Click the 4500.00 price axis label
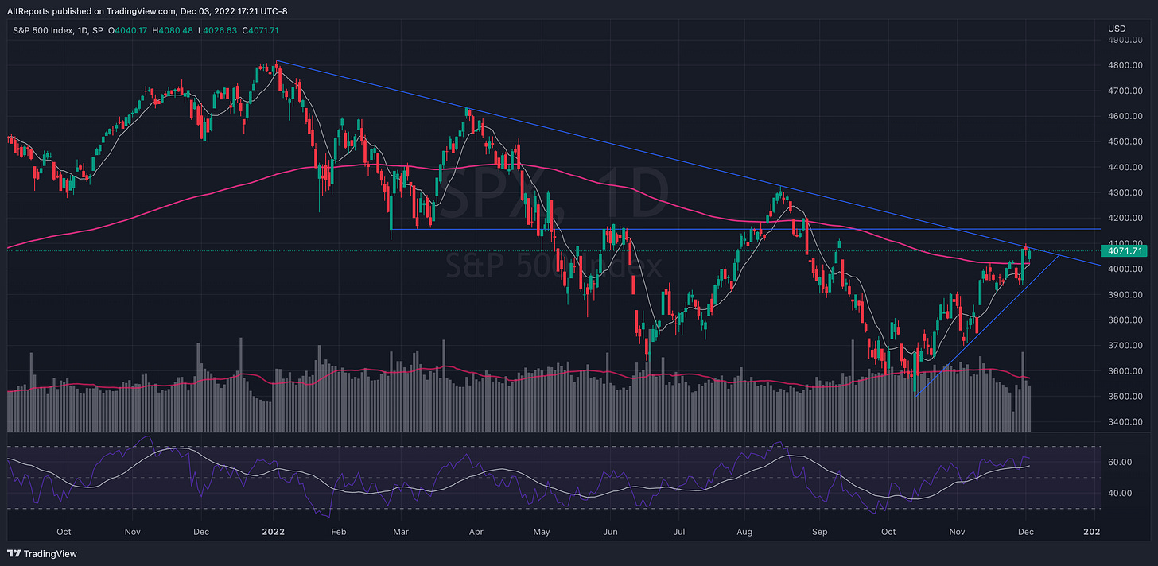This screenshot has width=1158, height=566. (x=1125, y=141)
